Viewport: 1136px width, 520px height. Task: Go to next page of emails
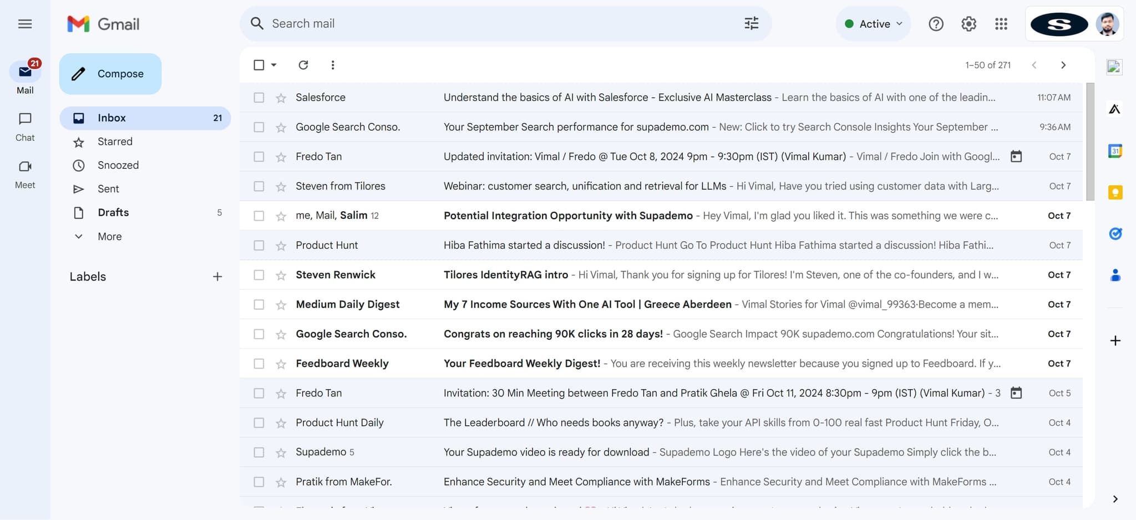1063,65
